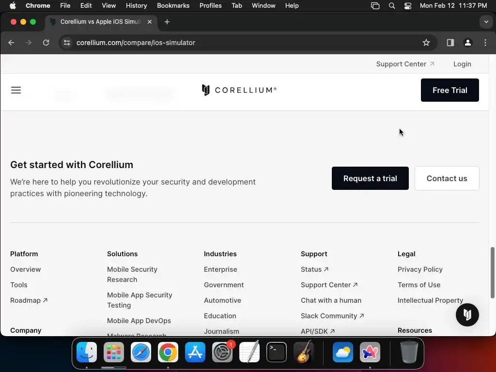The height and width of the screenshot is (372, 496).
Task: Open Finder from the Dock
Action: (87, 352)
